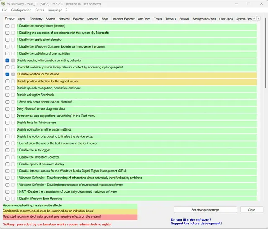Tick Disable Windows Error Reporting checkbox
Image resolution: width=268 pixels, height=229 pixels.
(x=8, y=199)
